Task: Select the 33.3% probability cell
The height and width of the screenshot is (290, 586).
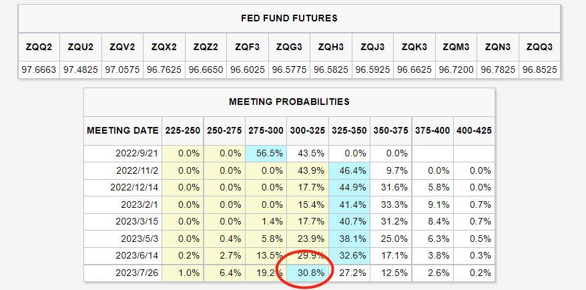Action: 390,204
